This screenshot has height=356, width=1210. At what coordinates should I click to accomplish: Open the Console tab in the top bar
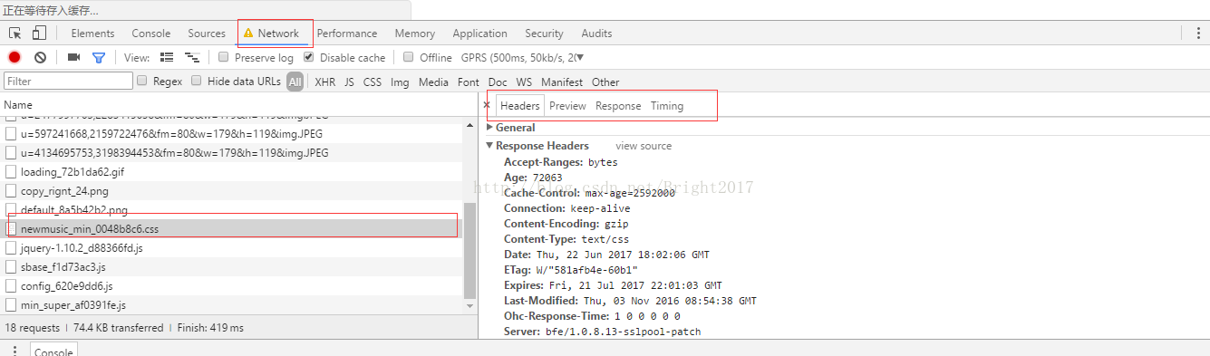(x=151, y=34)
